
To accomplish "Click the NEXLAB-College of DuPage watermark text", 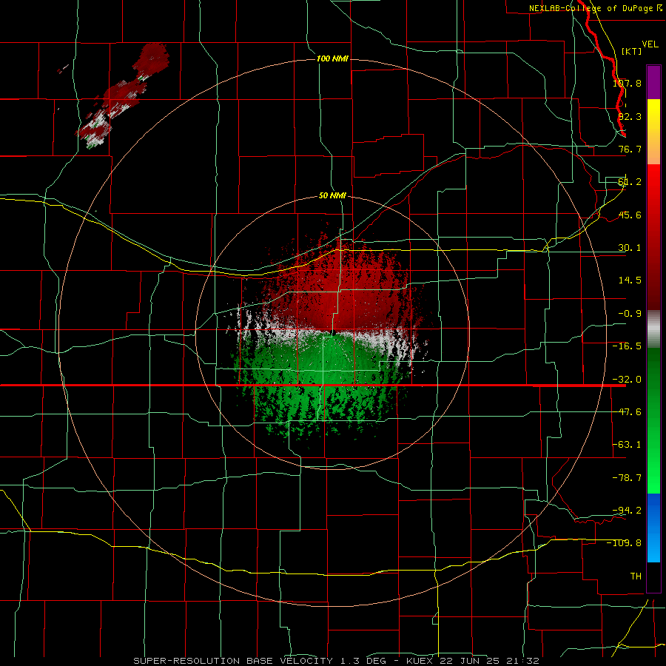I will (x=596, y=8).
